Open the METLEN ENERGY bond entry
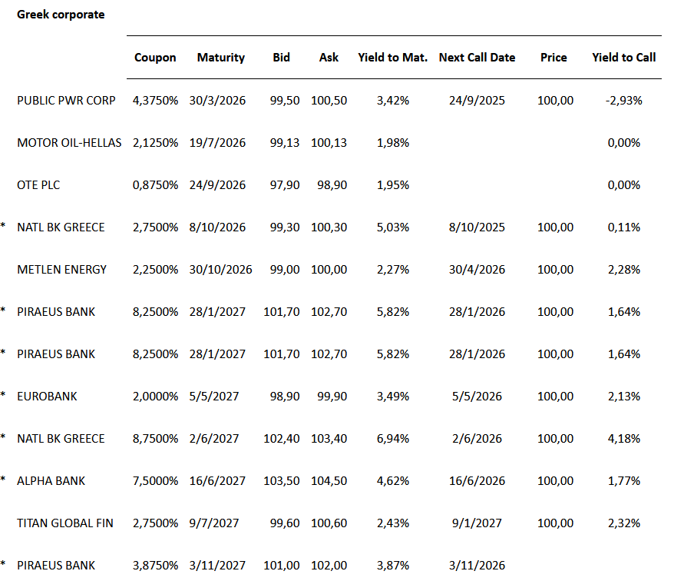The image size is (684, 581). [x=62, y=270]
